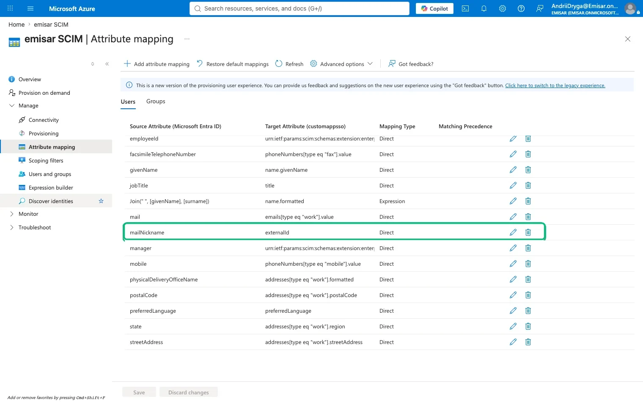Expand the Monitor section
The height and width of the screenshot is (402, 643).
coord(12,214)
